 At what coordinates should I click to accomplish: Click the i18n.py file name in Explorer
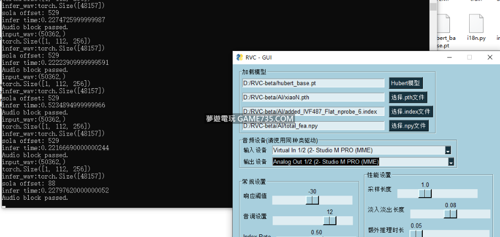pos(477,38)
